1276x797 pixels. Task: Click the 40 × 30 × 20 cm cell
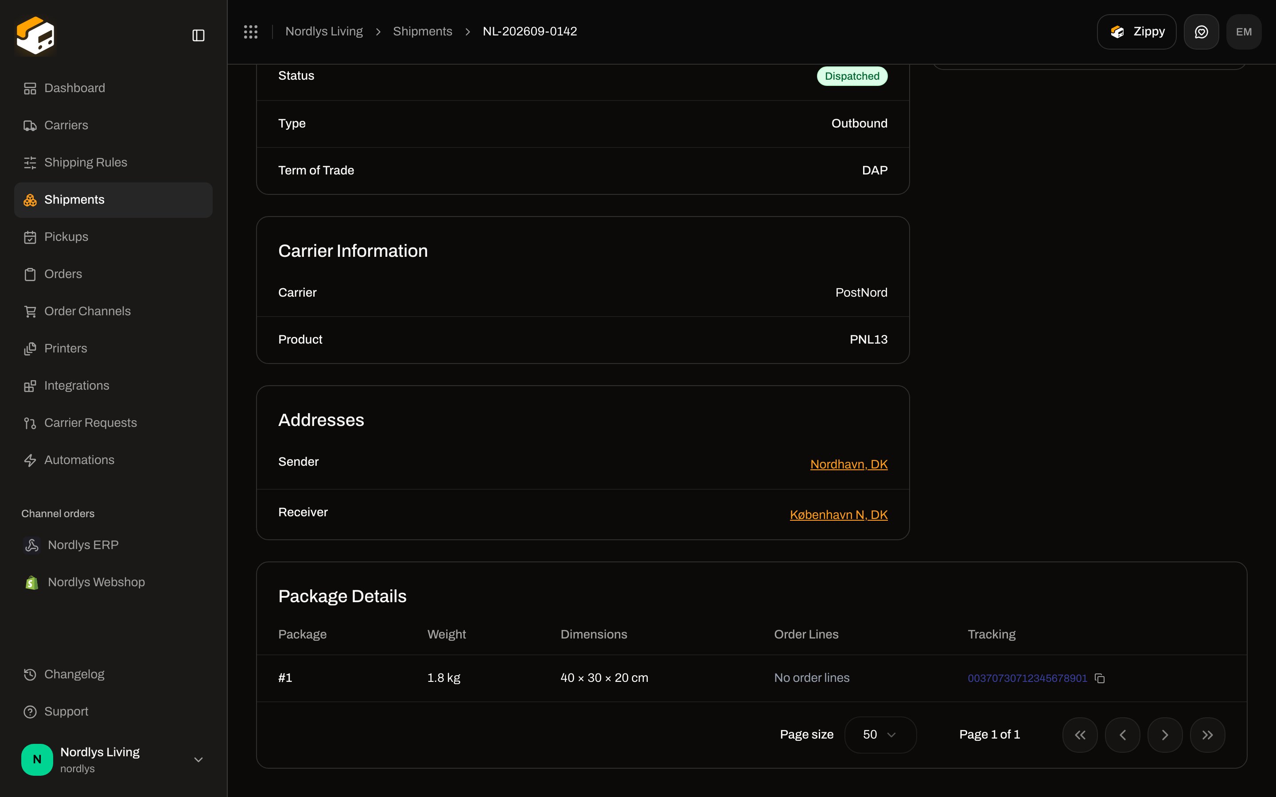604,678
